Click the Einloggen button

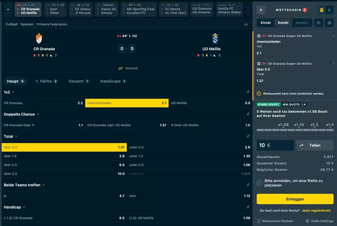pyautogui.click(x=295, y=199)
